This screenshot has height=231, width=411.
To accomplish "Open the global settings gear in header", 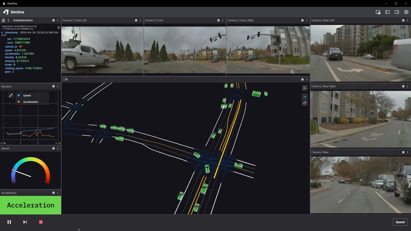I will [x=406, y=12].
